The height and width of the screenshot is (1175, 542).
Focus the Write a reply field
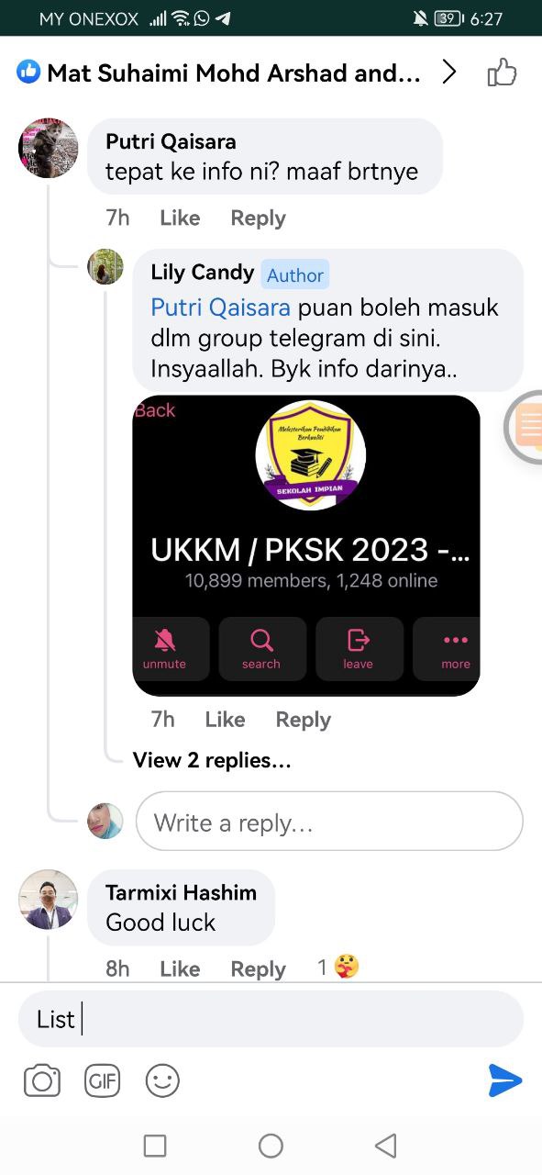[329, 822]
